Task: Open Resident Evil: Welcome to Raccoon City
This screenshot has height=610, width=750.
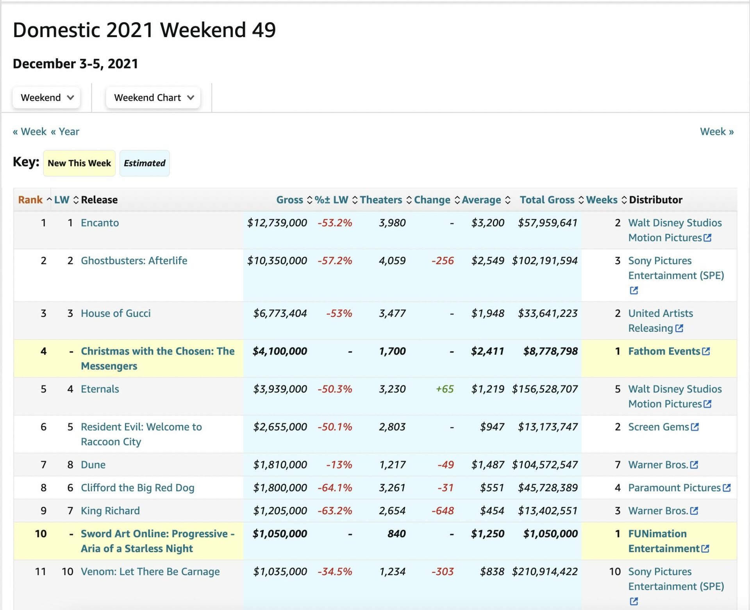Action: click(x=141, y=434)
